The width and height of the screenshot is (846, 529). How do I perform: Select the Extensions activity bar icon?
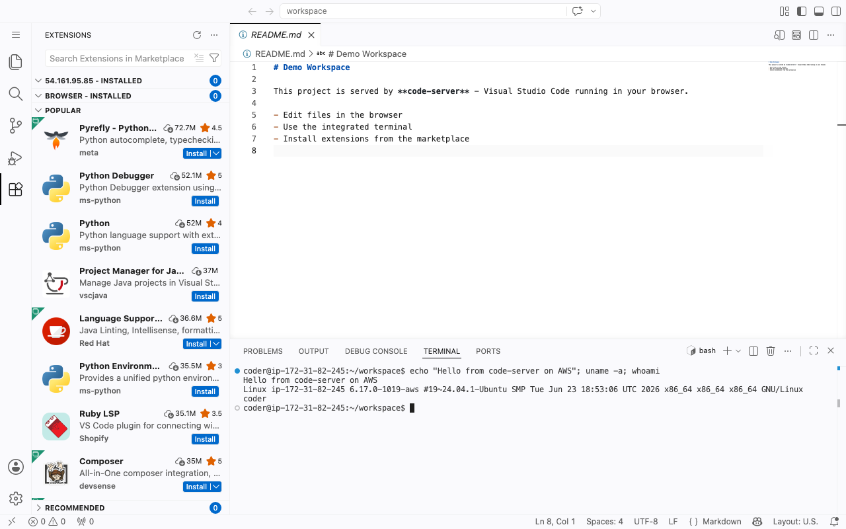[16, 189]
